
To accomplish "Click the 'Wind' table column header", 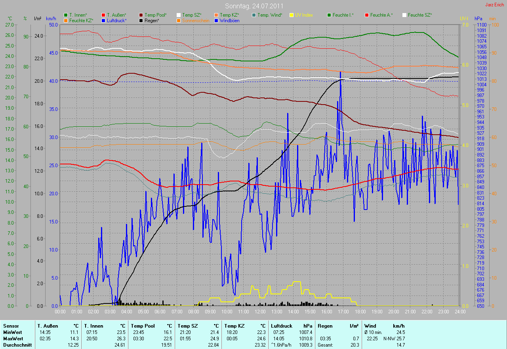I will click(x=370, y=326).
